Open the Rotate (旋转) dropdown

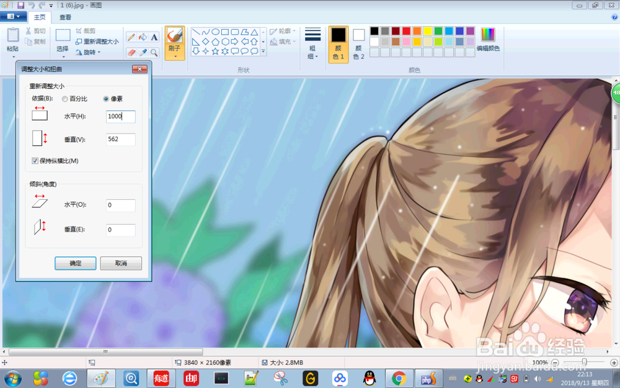coord(88,52)
